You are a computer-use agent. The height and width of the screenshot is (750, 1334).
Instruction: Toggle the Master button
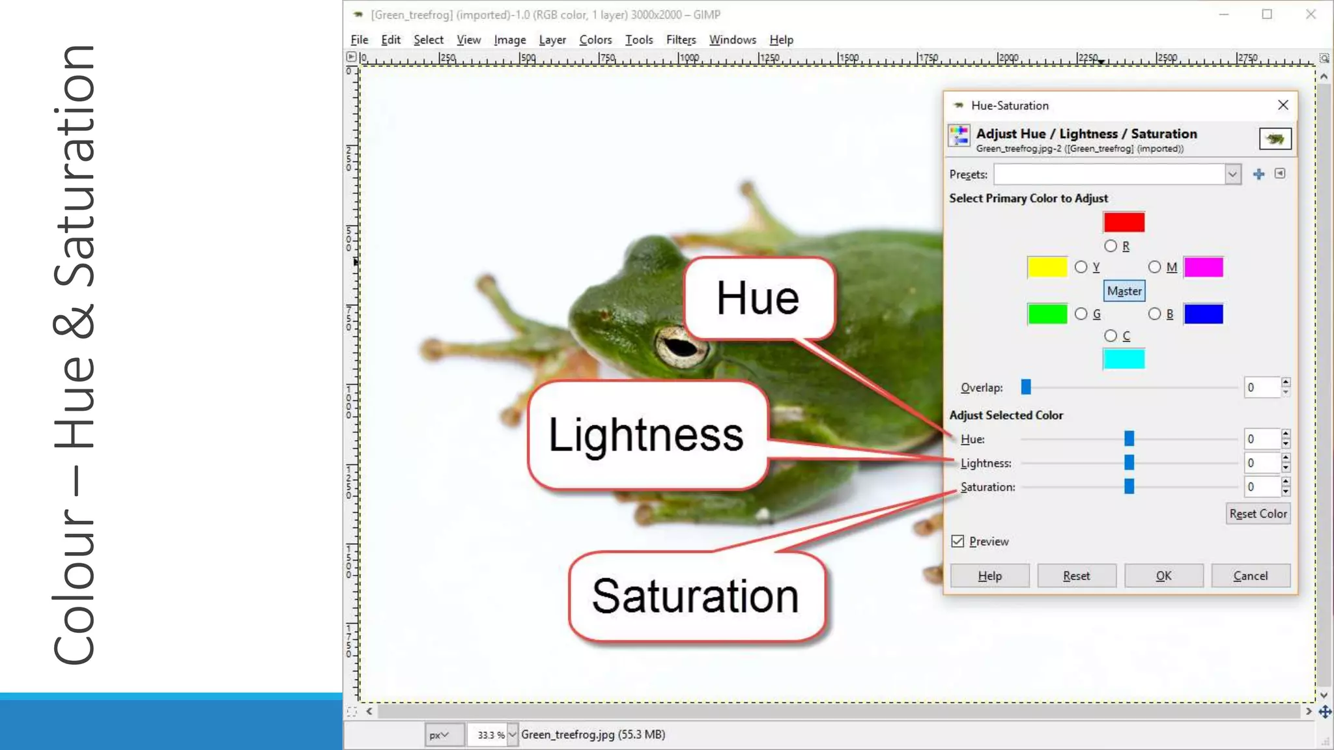[x=1124, y=291]
